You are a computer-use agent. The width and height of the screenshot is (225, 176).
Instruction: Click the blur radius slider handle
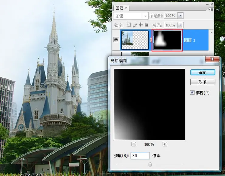[150, 164]
